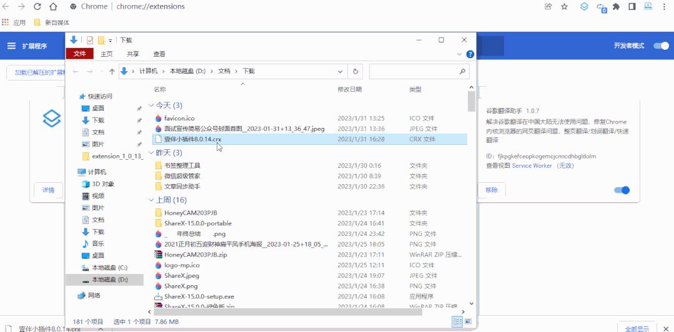
Task: Open the Service Worker link
Action: coord(532,165)
